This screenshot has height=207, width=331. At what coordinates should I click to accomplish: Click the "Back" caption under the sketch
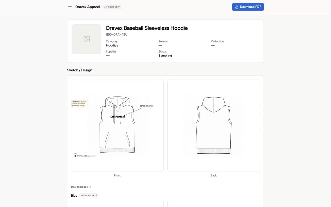[214, 175]
